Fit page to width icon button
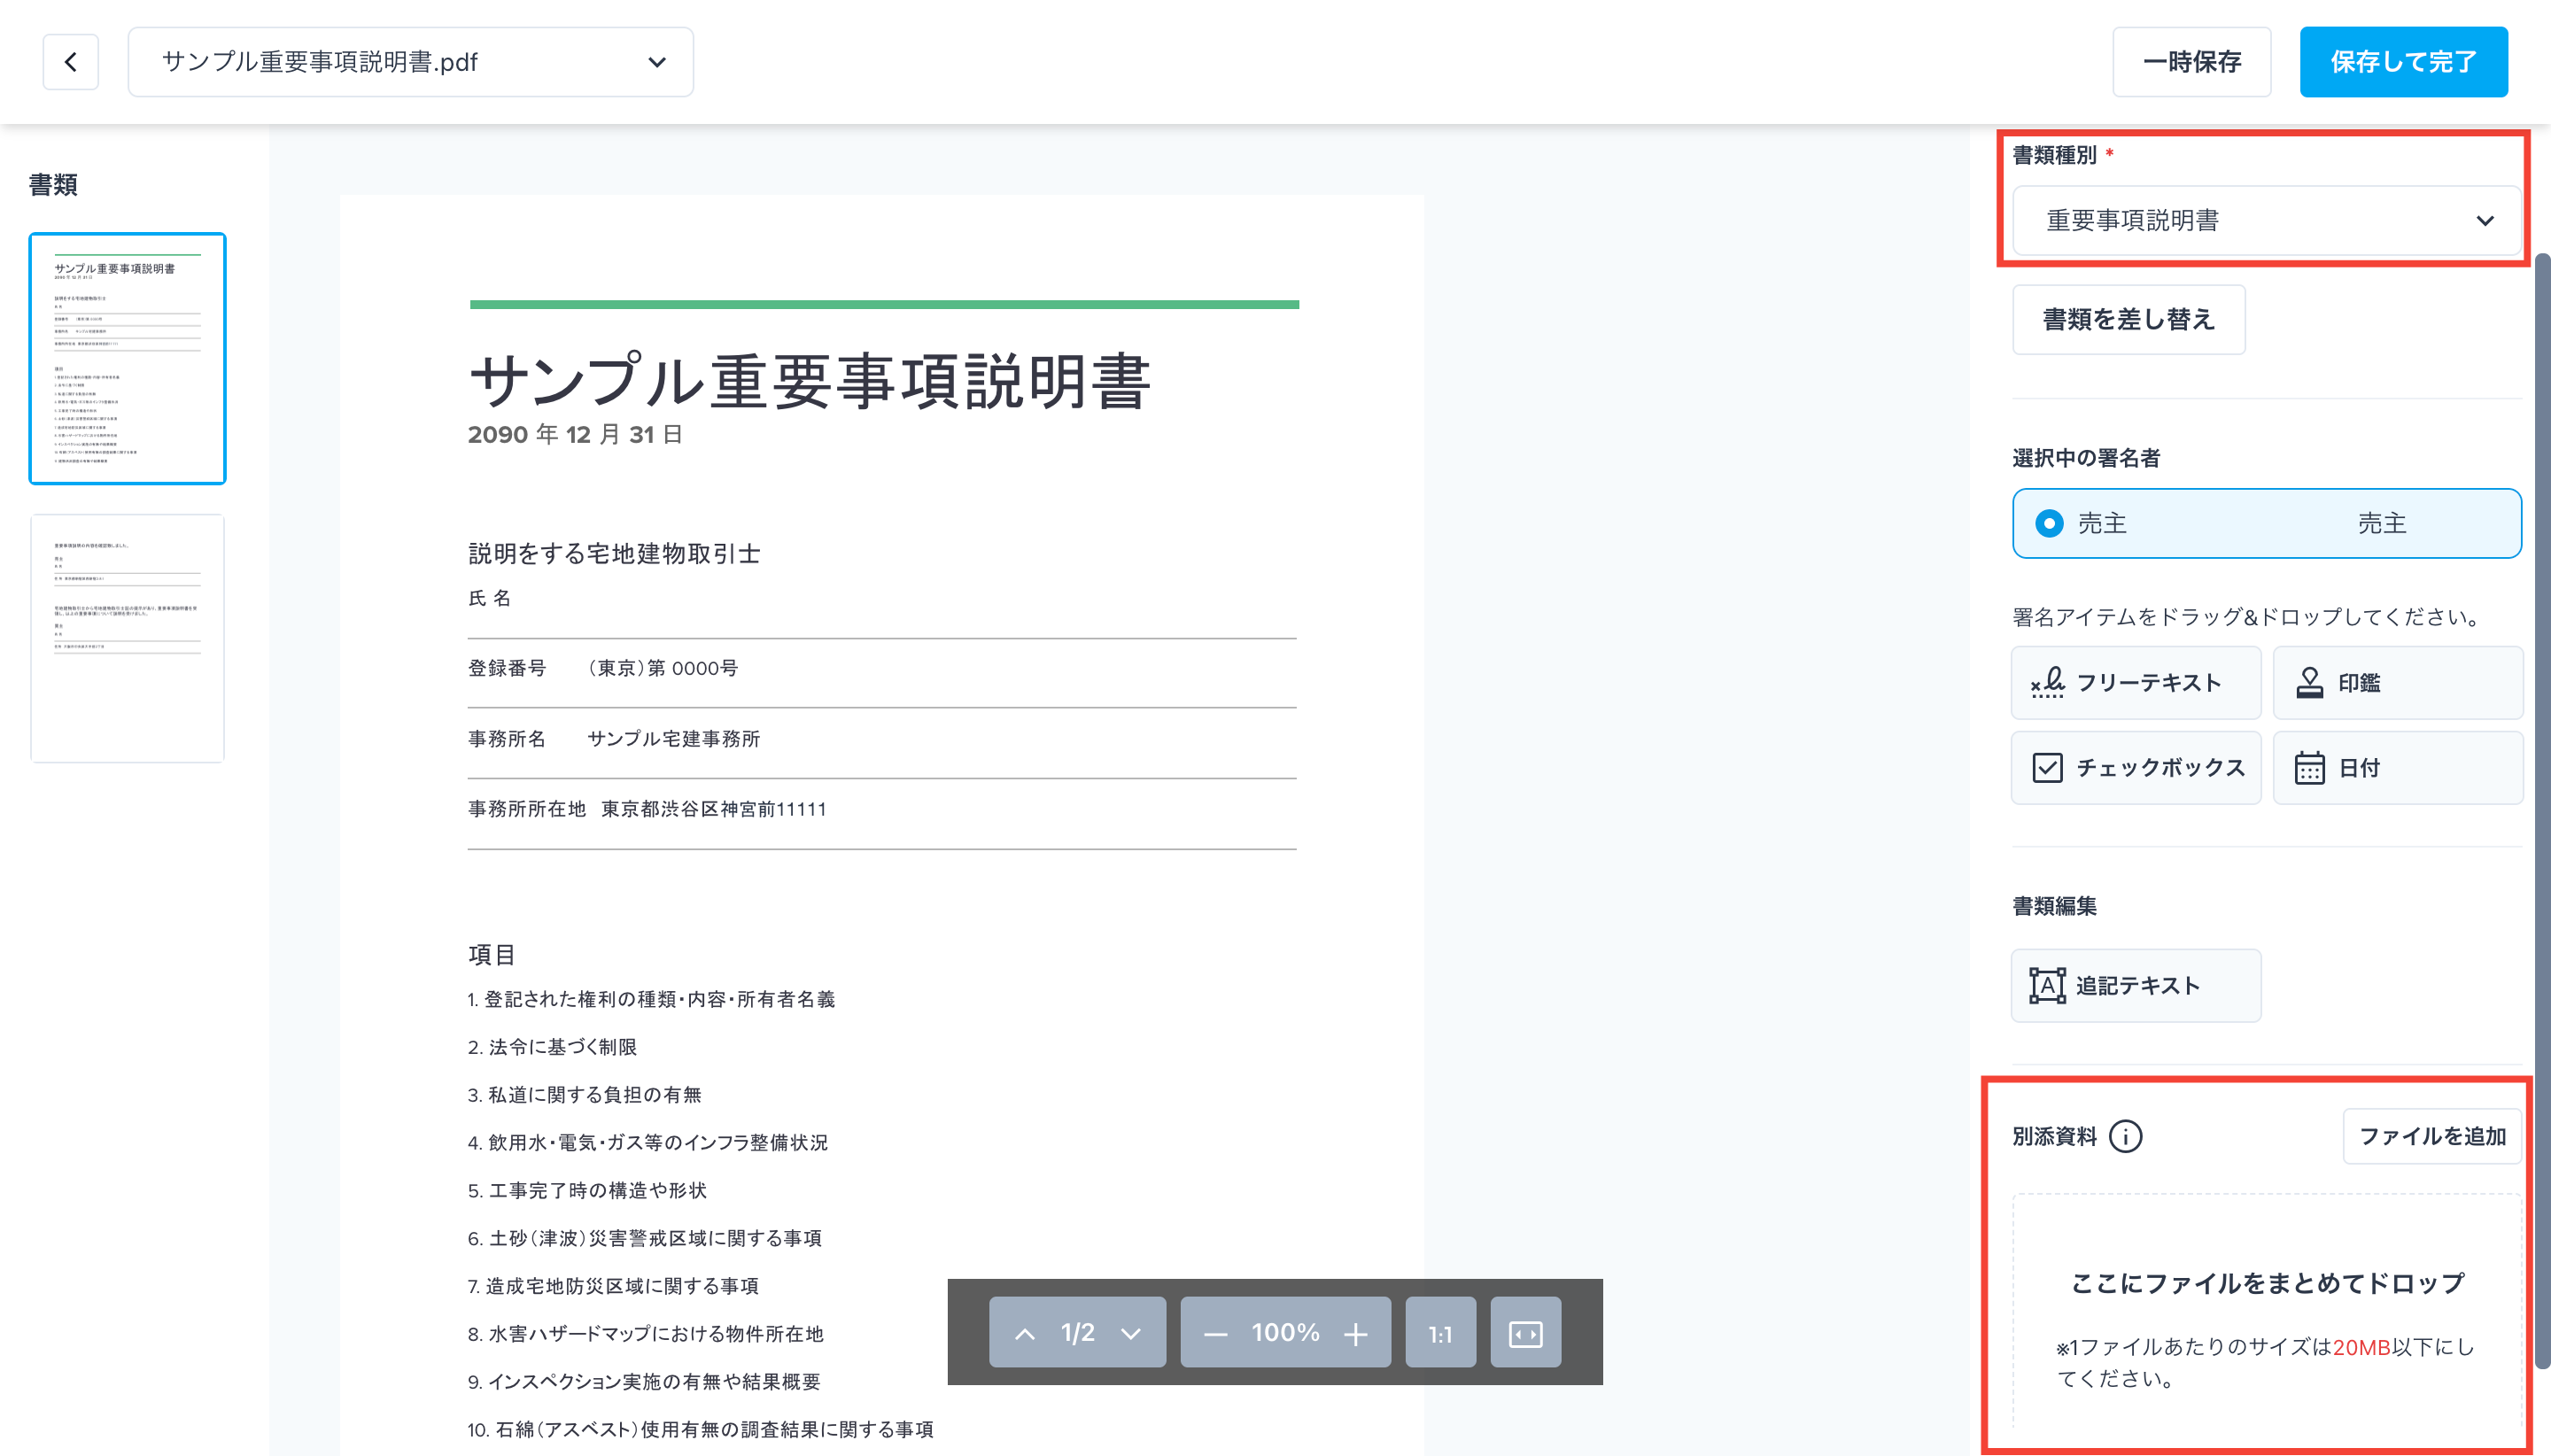2551x1456 pixels. click(1525, 1333)
